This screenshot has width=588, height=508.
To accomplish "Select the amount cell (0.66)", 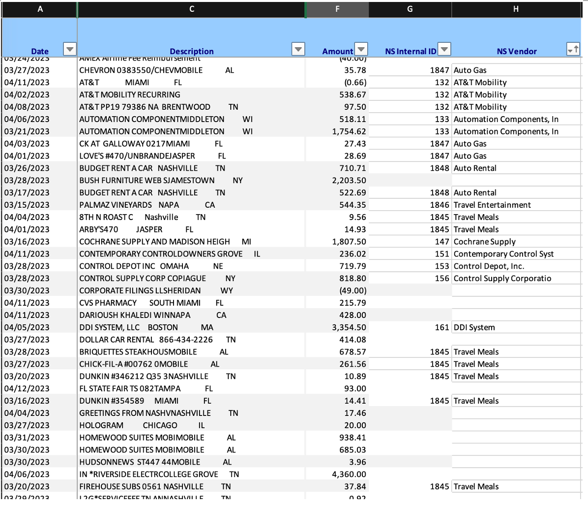I will [337, 83].
